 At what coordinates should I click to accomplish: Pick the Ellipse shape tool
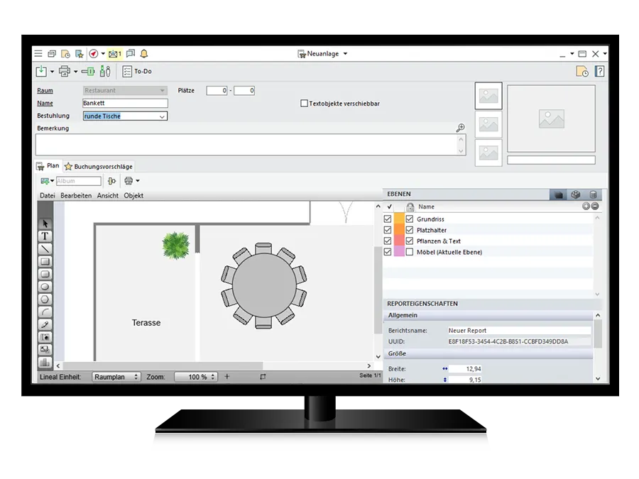pos(45,287)
